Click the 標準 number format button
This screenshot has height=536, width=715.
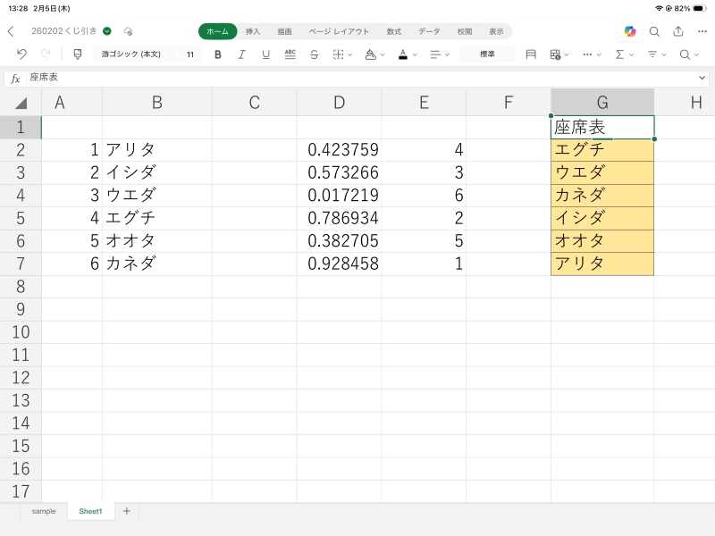(487, 54)
